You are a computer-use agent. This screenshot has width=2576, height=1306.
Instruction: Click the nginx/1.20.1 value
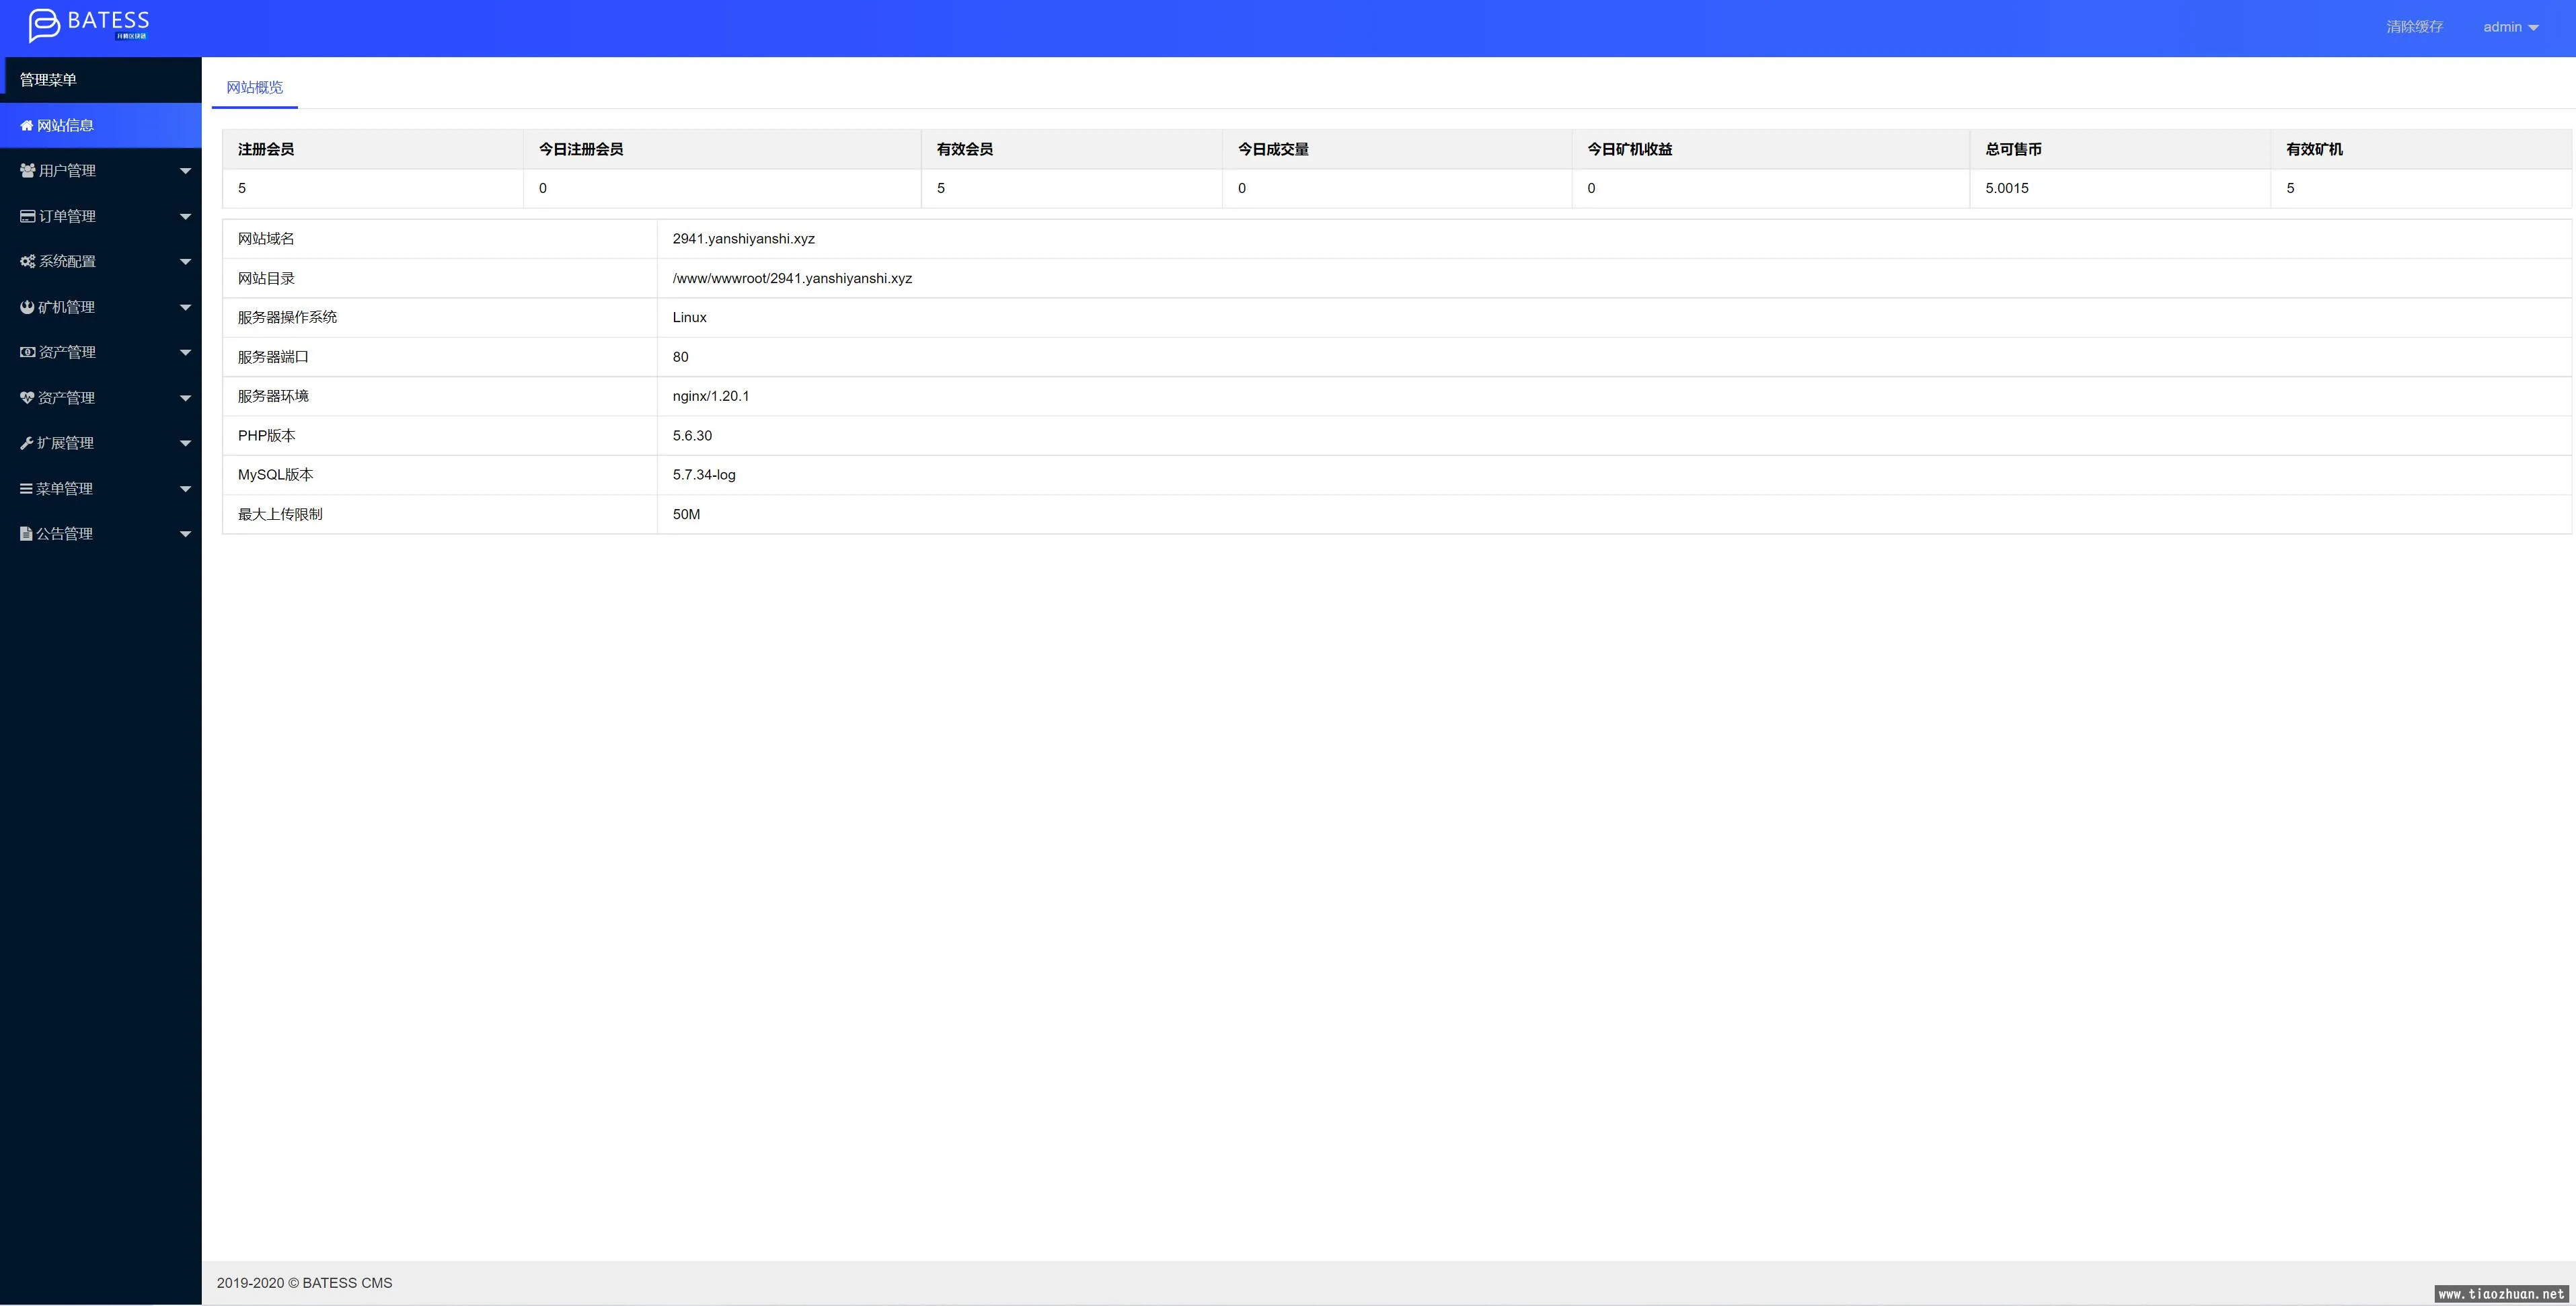pyautogui.click(x=711, y=396)
